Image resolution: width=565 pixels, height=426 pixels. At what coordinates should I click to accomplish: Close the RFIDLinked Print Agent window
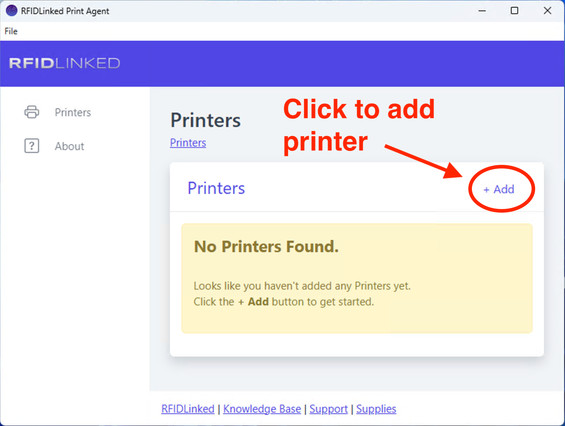coord(547,11)
